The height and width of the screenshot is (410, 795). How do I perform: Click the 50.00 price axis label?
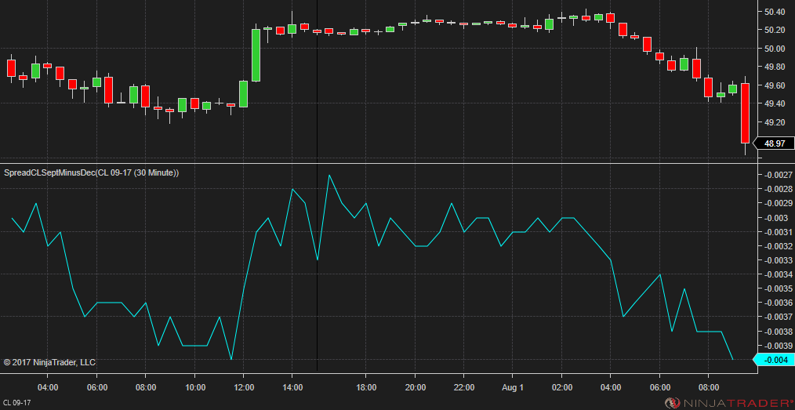tap(774, 49)
